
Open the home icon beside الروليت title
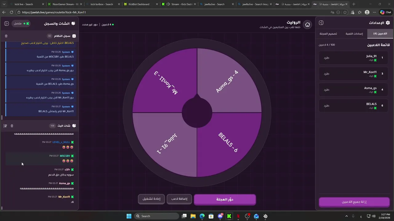coord(307,25)
